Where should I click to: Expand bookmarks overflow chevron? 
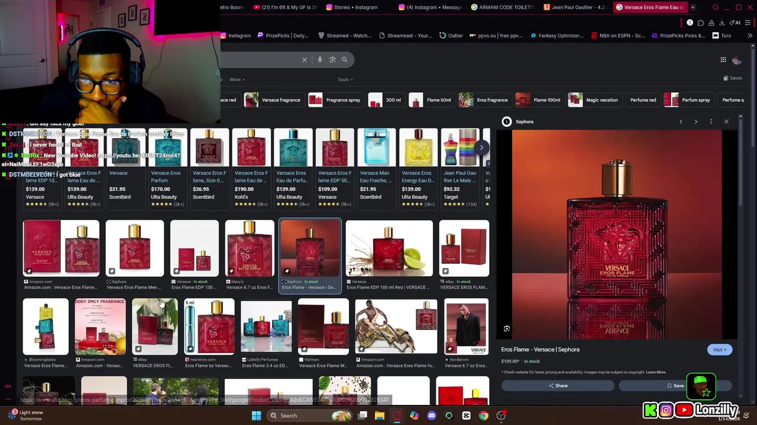(750, 35)
